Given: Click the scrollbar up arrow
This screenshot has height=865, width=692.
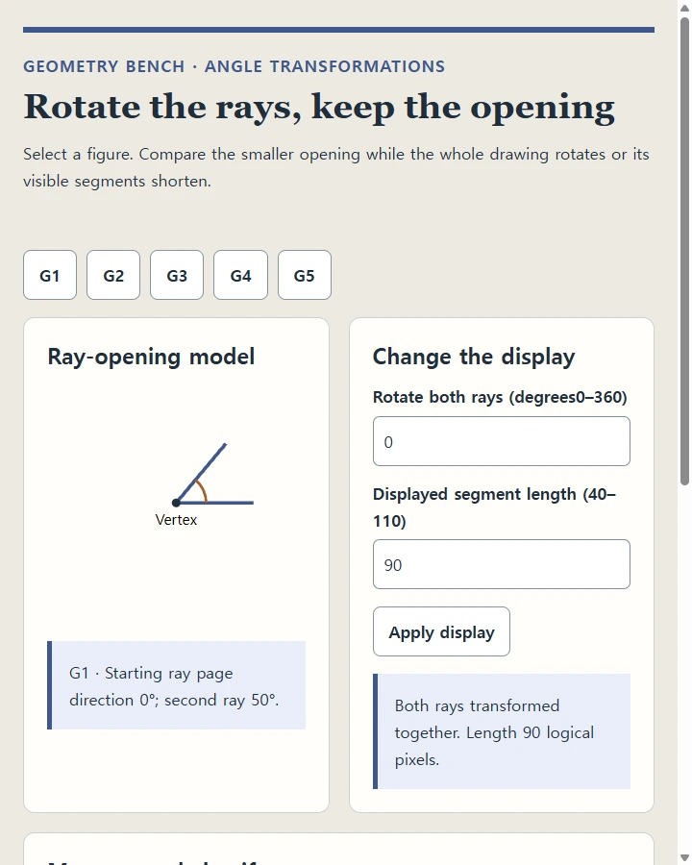Looking at the screenshot, I should tap(685, 7).
